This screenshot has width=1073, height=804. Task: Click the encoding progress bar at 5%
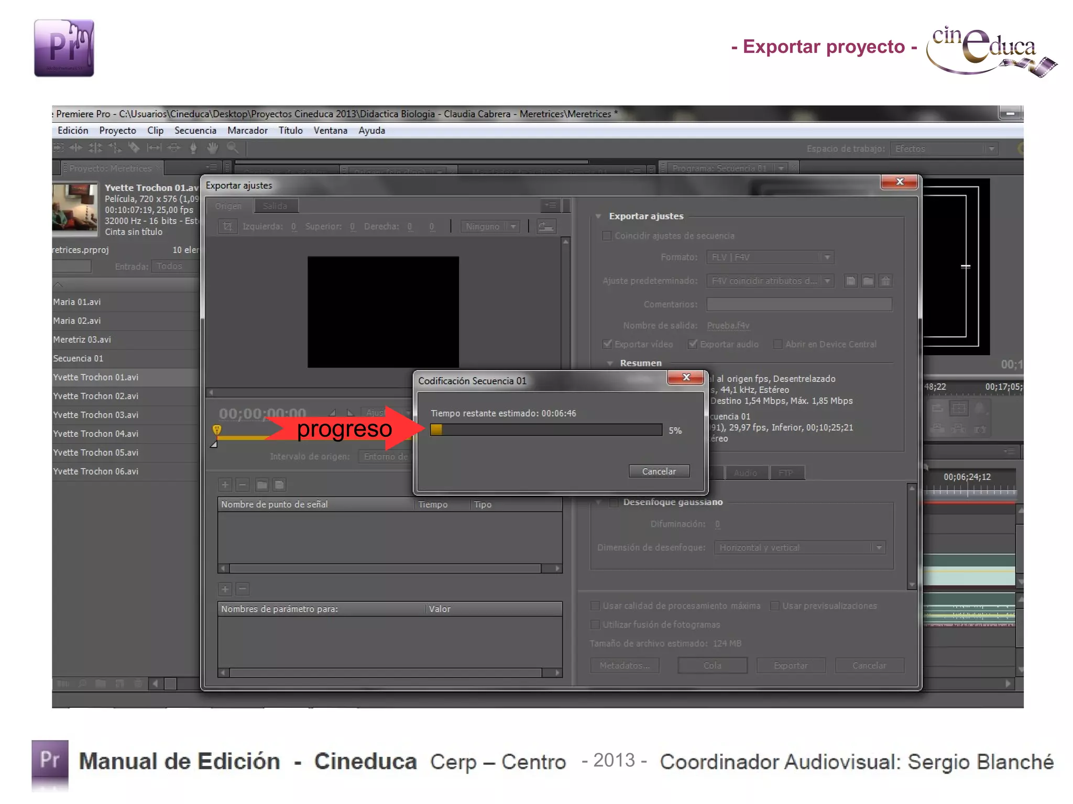tap(546, 430)
